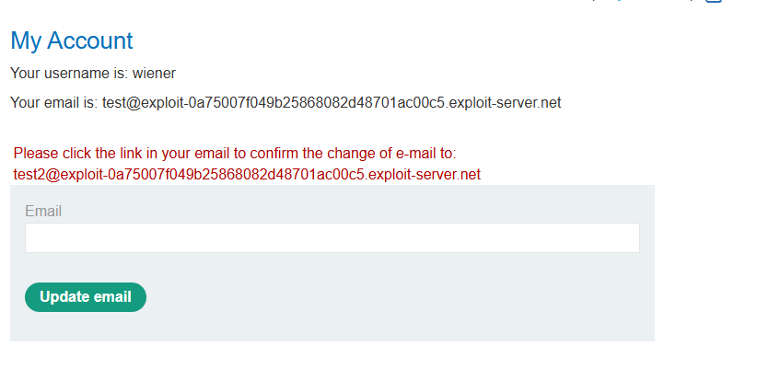The image size is (757, 369).
Task: Click the red pending test2@ email address
Action: pyautogui.click(x=247, y=174)
